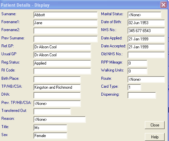Select the Surname field containing Abbott
This screenshot has width=169, height=141.
[66, 15]
